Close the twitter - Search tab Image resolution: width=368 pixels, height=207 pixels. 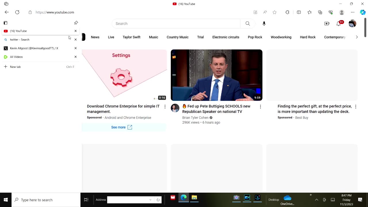76,39
